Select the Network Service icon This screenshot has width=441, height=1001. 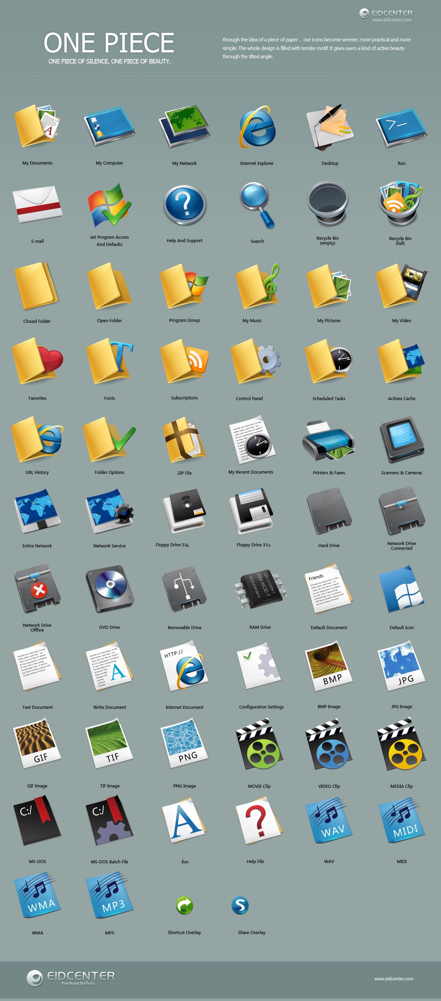(110, 512)
